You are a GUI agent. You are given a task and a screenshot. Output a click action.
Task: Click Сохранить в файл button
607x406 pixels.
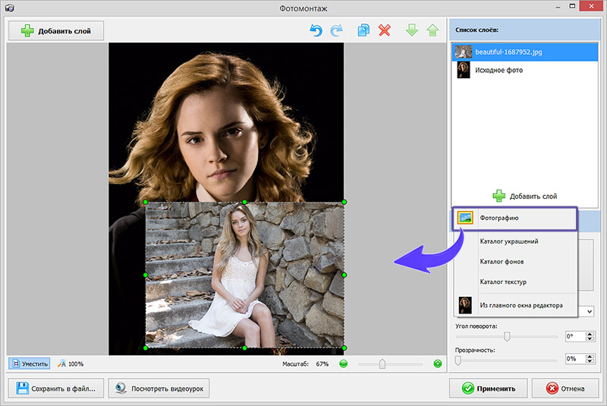click(x=56, y=389)
